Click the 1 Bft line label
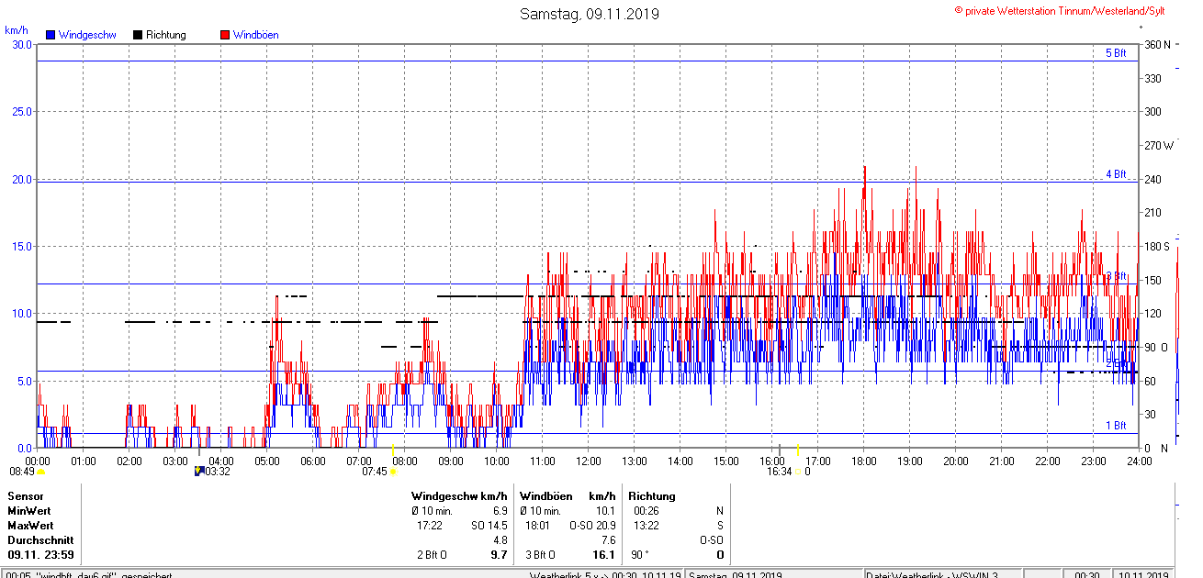This screenshot has height=578, width=1203. [x=1115, y=426]
